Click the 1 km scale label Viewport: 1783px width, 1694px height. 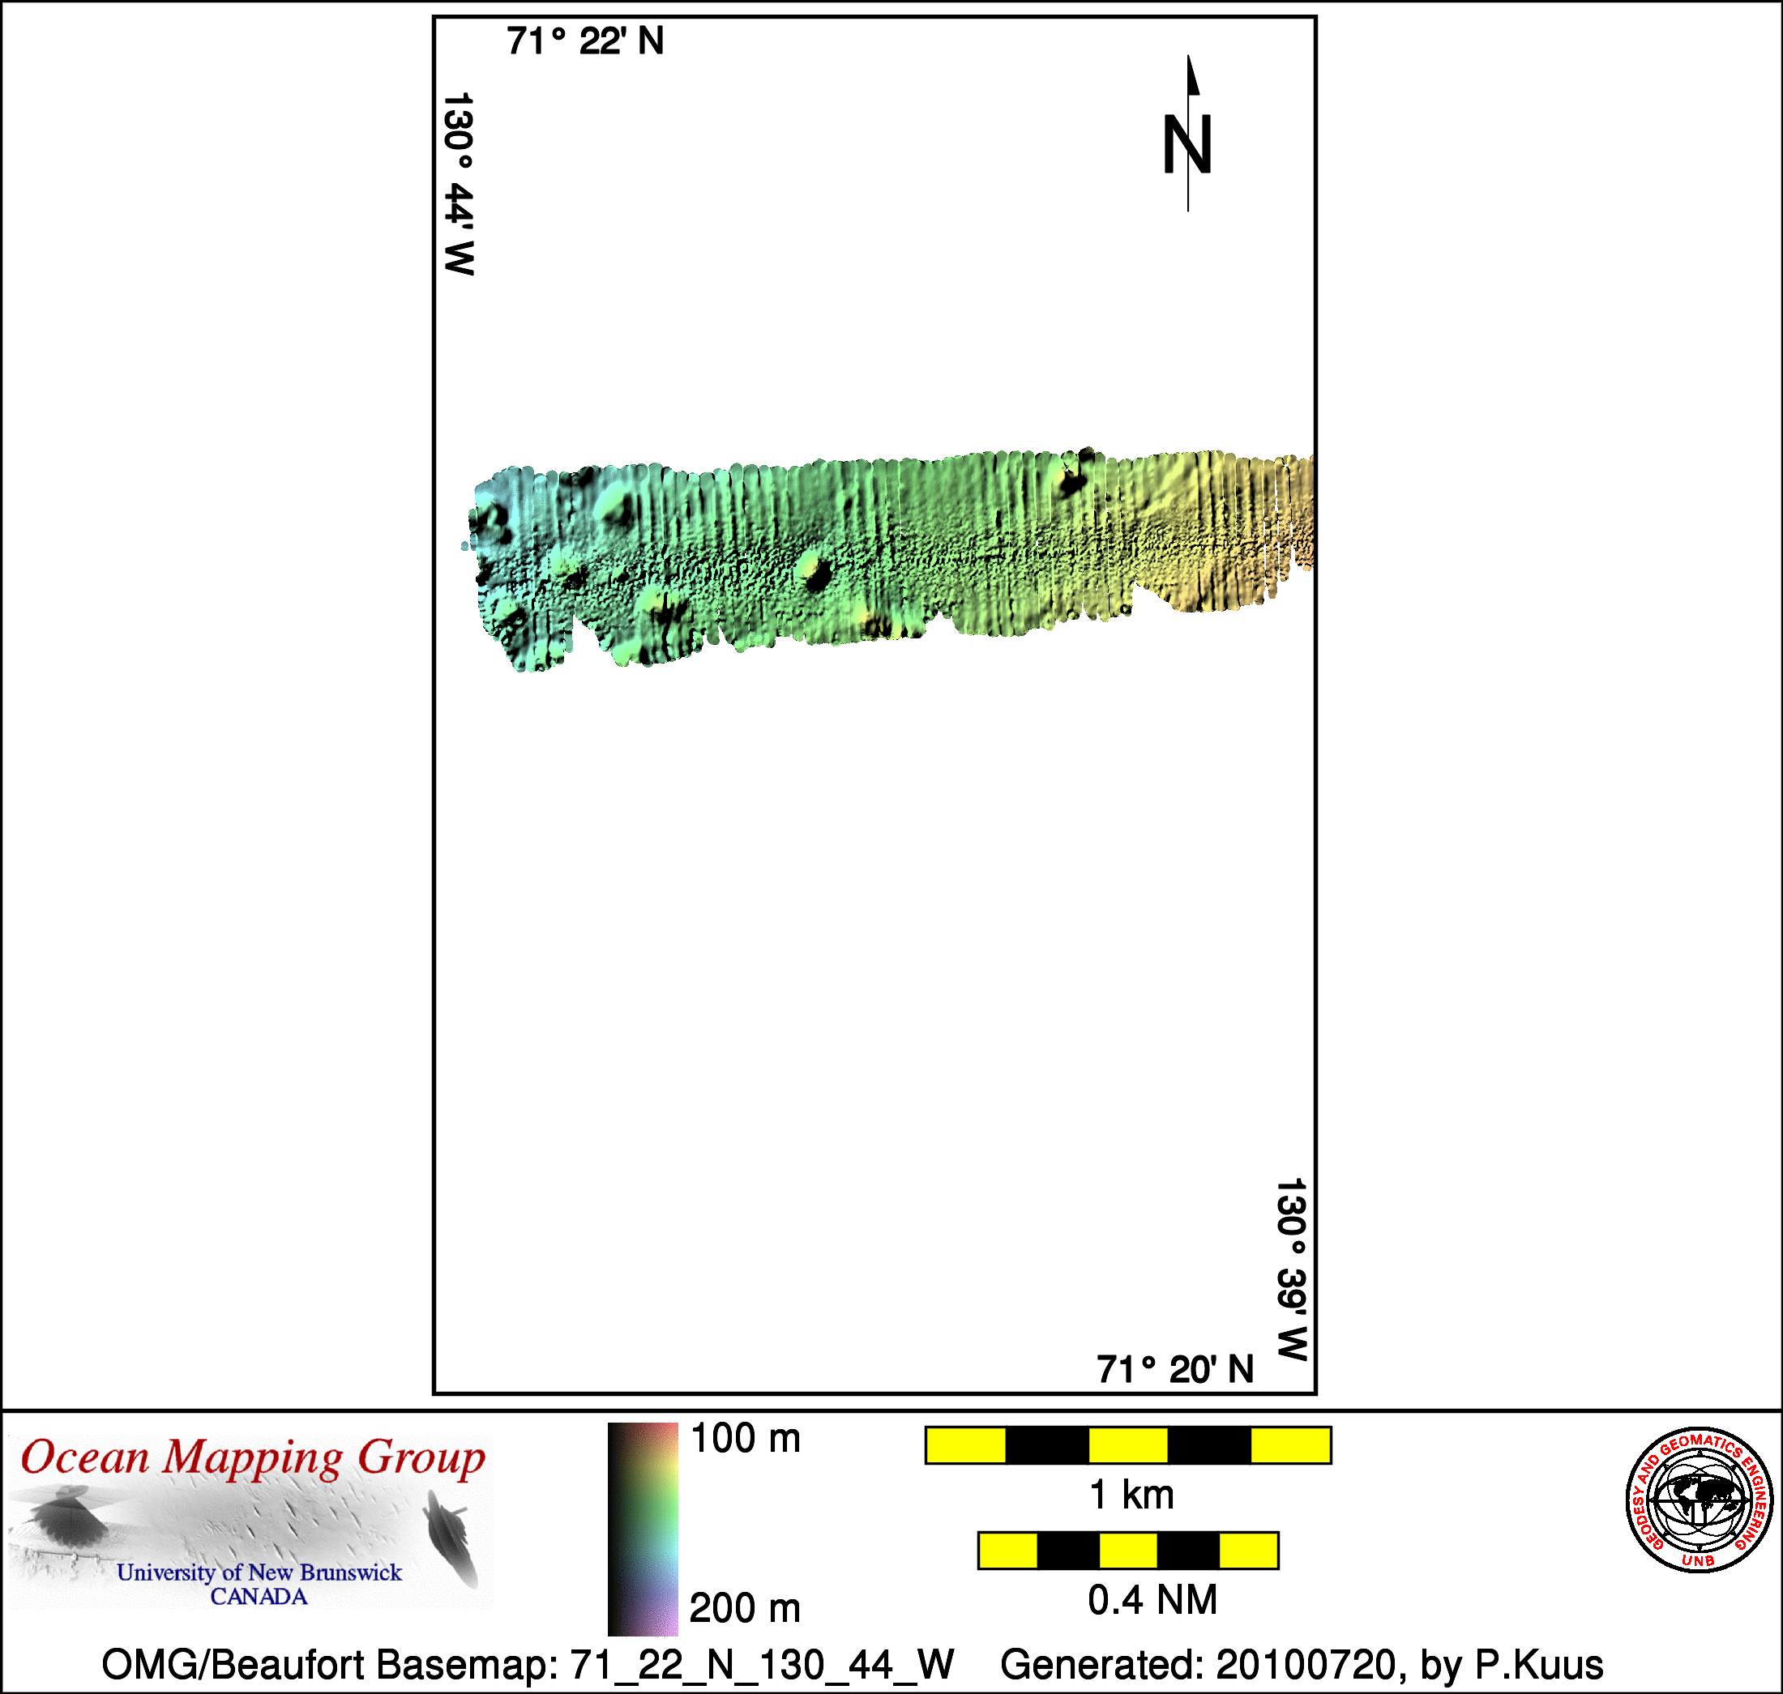(x=1131, y=1495)
